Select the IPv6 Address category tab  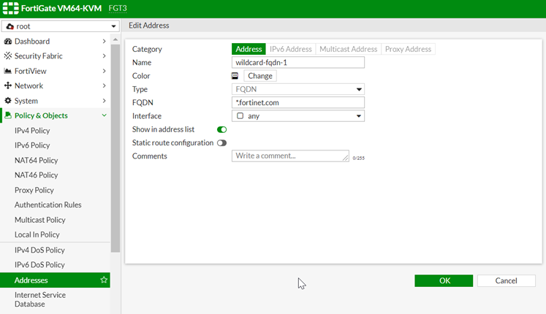291,49
